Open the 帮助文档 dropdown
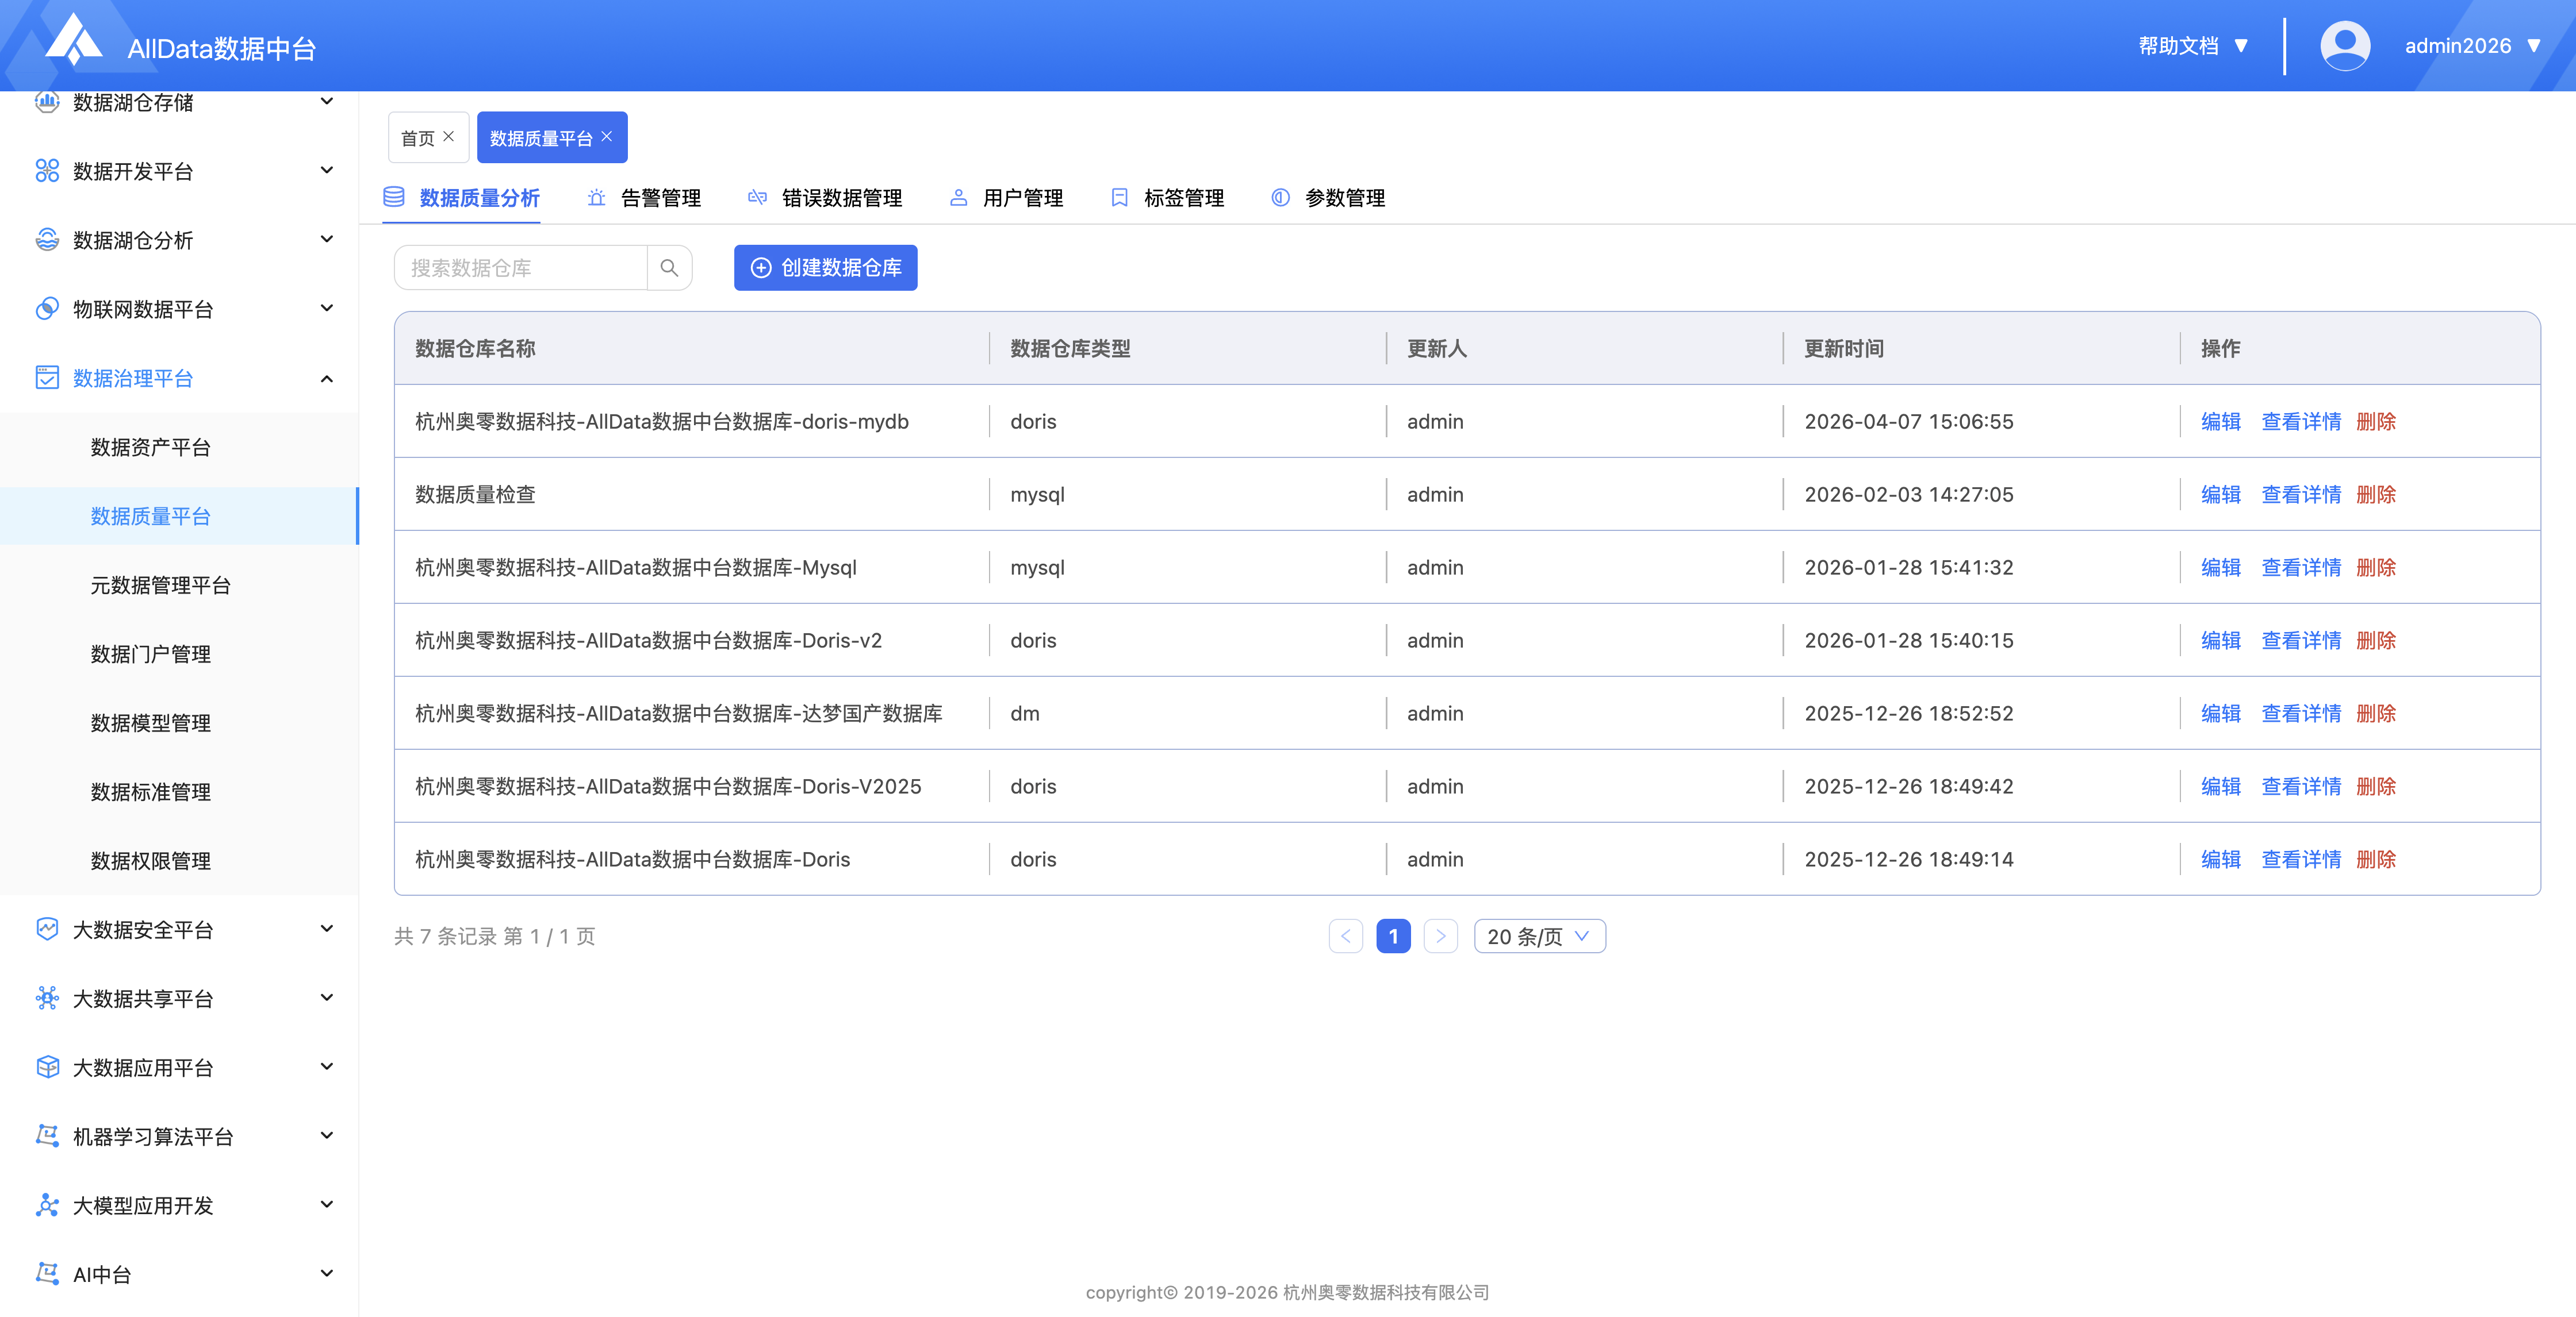 tap(2194, 46)
